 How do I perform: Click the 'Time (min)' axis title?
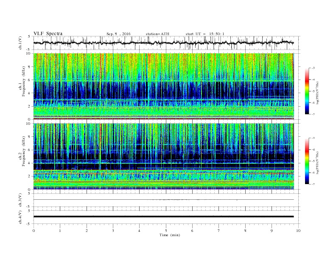[x=170, y=235]
